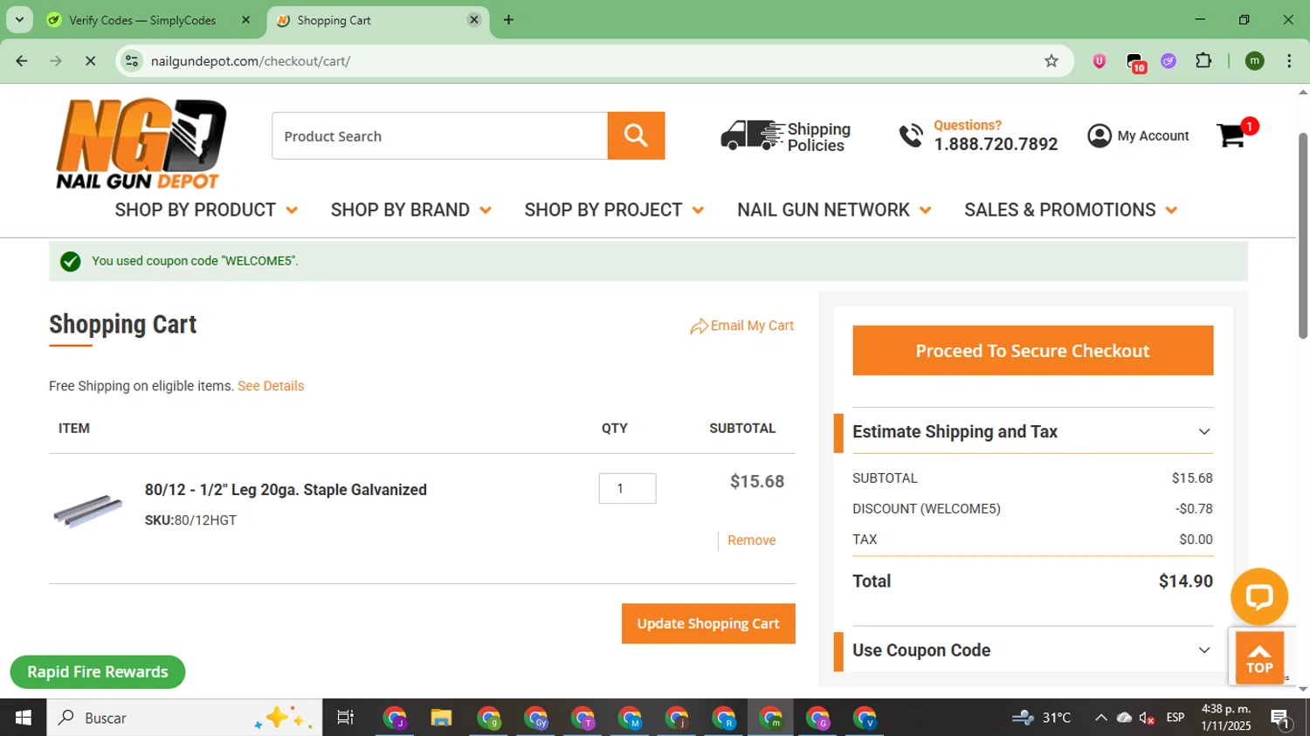The width and height of the screenshot is (1310, 736).
Task: Open Windows notification center icon
Action: coord(1280,718)
